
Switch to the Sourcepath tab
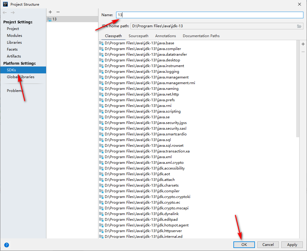click(138, 36)
